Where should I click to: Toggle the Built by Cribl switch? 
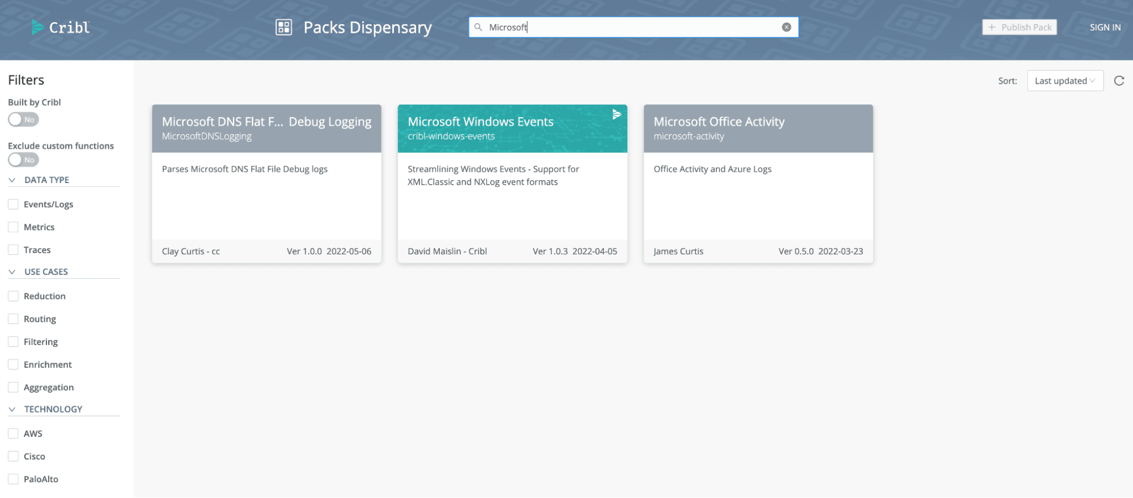(x=23, y=120)
